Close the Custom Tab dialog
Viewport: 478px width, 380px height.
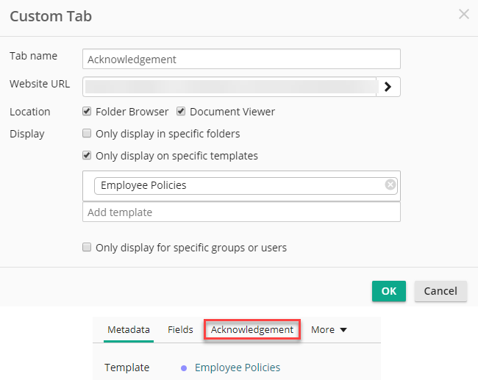click(x=464, y=14)
